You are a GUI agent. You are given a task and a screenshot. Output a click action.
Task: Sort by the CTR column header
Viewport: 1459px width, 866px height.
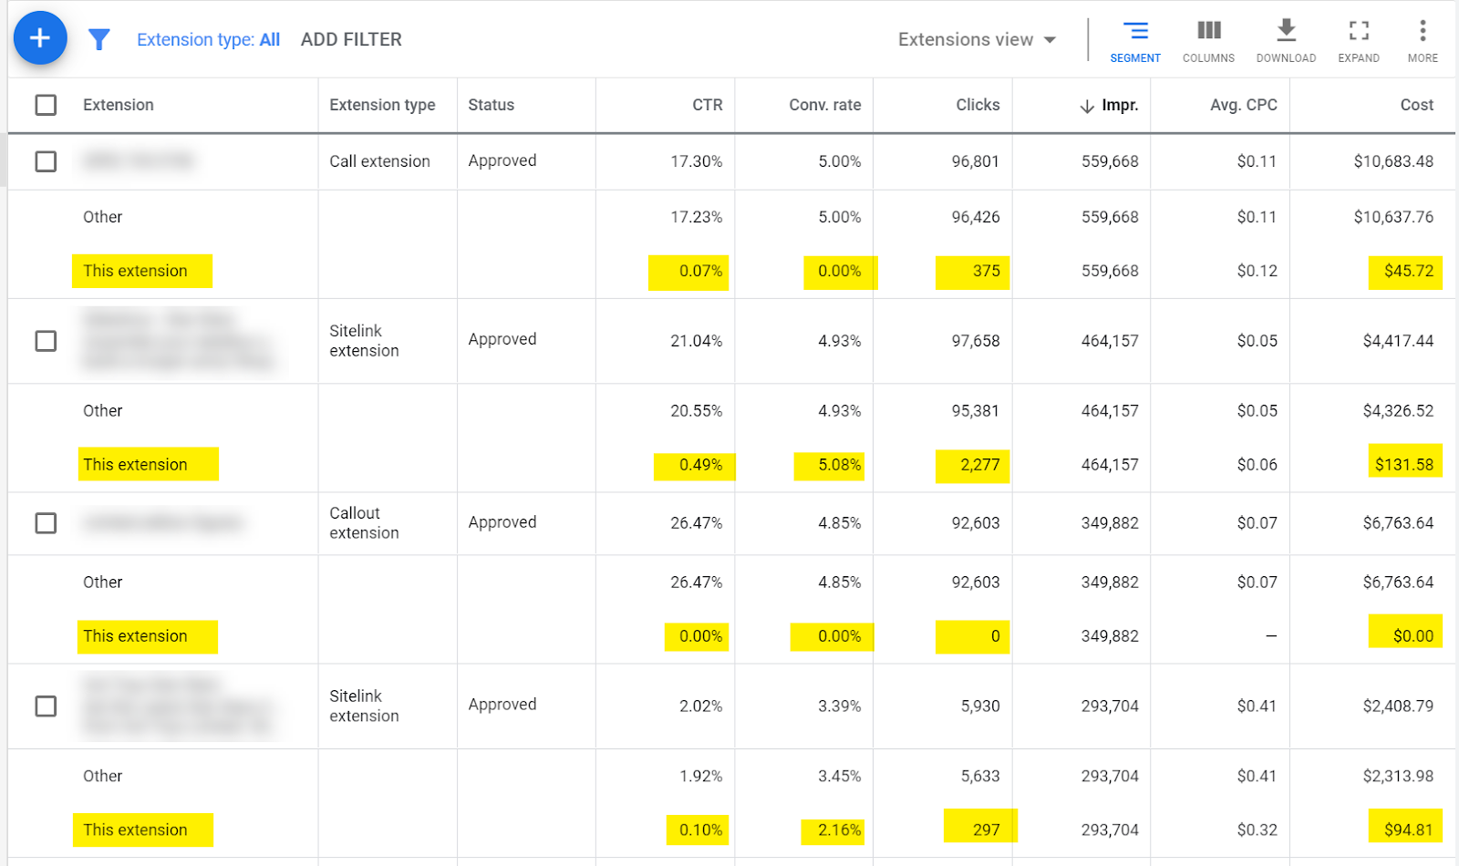[707, 105]
